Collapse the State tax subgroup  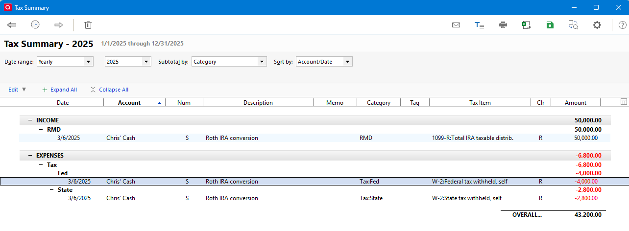coord(52,190)
